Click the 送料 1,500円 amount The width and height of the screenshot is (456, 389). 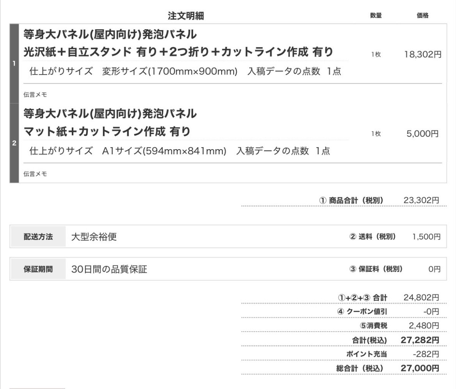pyautogui.click(x=426, y=237)
